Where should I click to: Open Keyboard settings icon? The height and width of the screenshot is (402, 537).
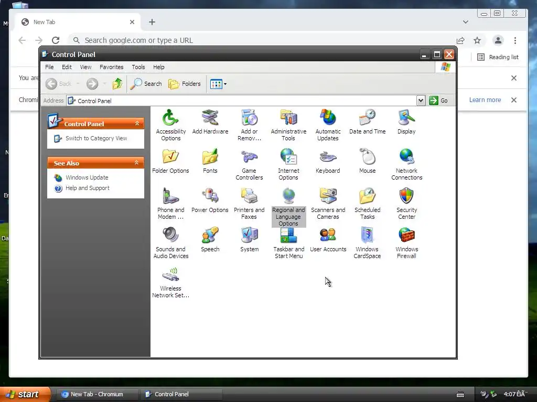(328, 161)
